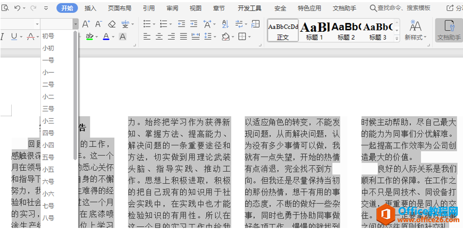
Task: Click the table-like layout icon
Action: (255, 24)
